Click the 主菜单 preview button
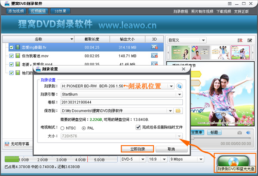Image resolution: width=258 pixels, height=176 pixels. click(x=197, y=132)
